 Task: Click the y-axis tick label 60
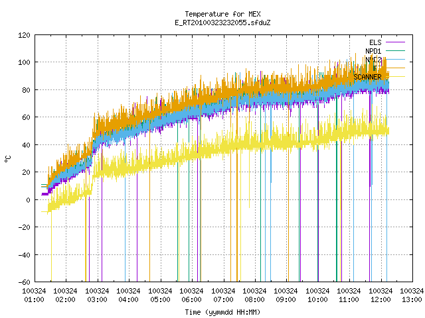pos(26,117)
